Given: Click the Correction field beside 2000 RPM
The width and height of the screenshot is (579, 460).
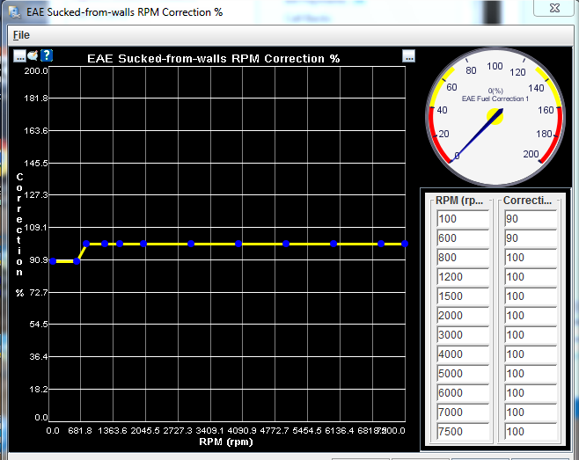Looking at the screenshot, I should pos(530,316).
